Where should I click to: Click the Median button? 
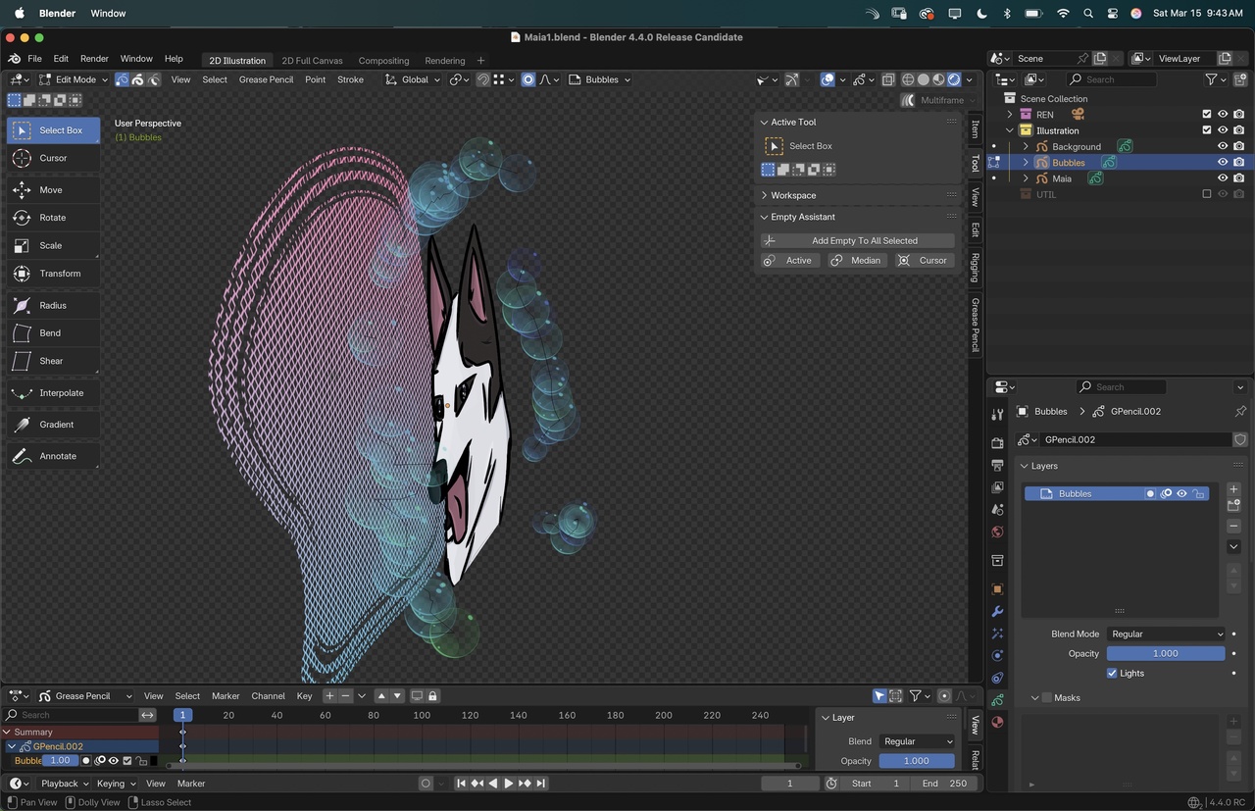857,260
